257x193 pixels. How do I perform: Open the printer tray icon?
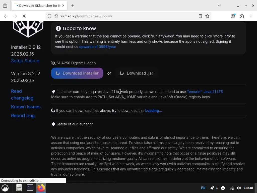click(223, 188)
